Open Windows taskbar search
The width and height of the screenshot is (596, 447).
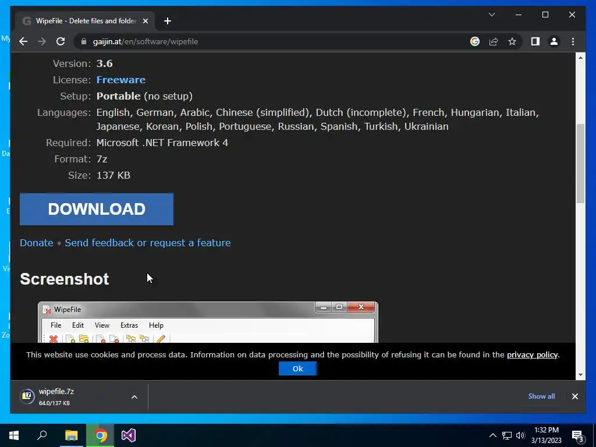[42, 435]
